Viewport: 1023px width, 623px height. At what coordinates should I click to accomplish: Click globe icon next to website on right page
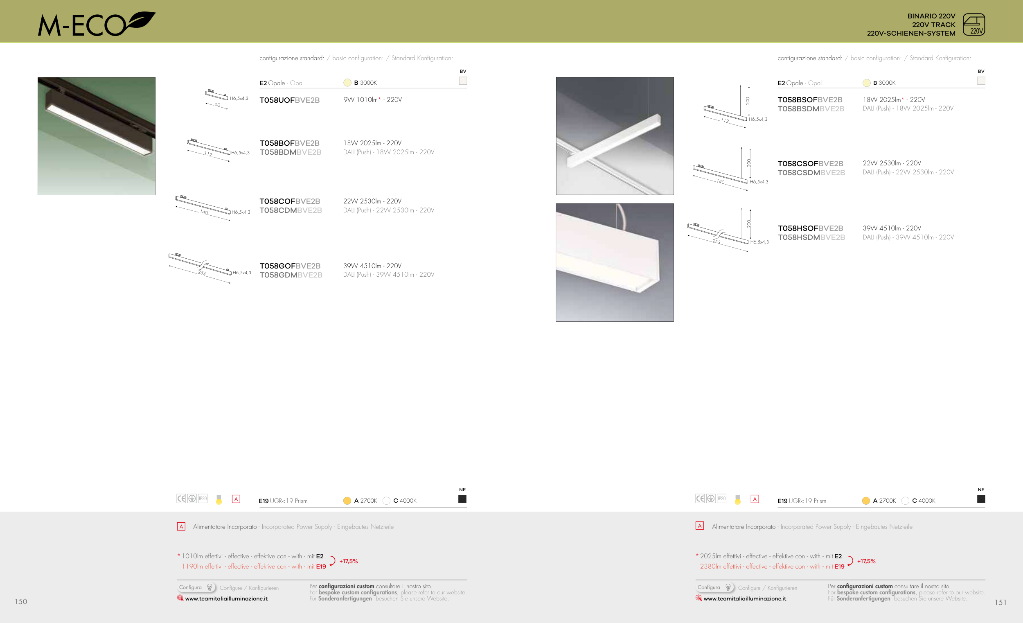(699, 598)
